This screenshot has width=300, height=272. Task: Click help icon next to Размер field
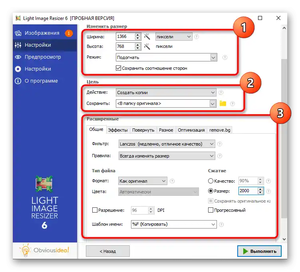click(268, 191)
